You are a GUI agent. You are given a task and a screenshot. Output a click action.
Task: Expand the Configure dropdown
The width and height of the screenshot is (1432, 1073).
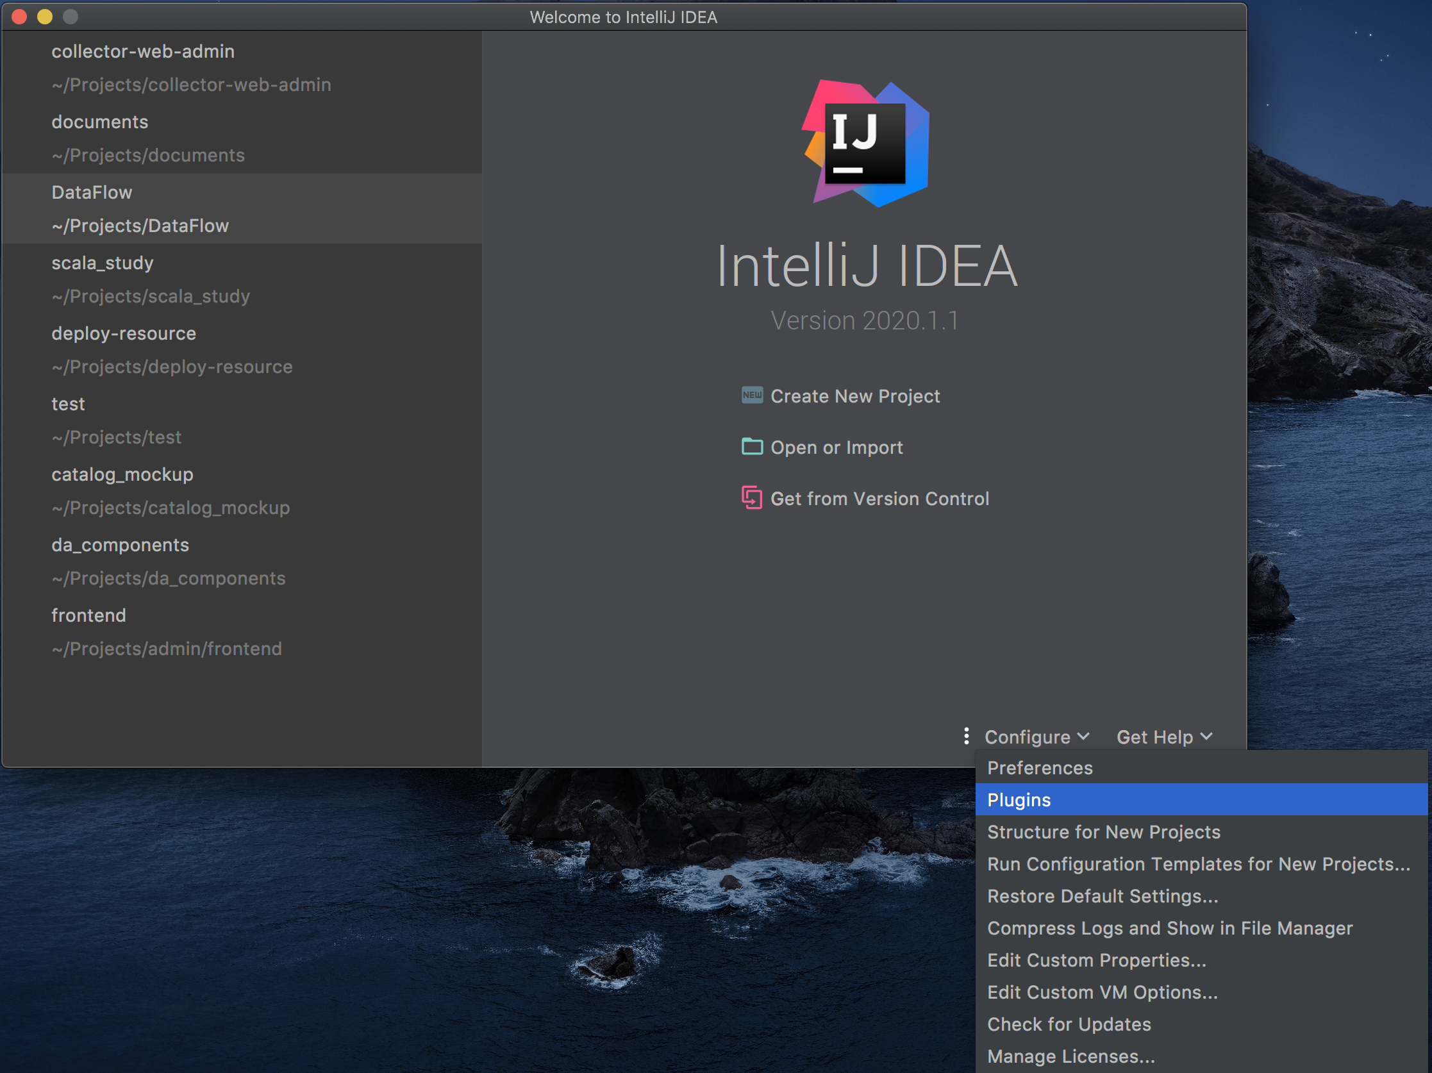(x=1037, y=737)
